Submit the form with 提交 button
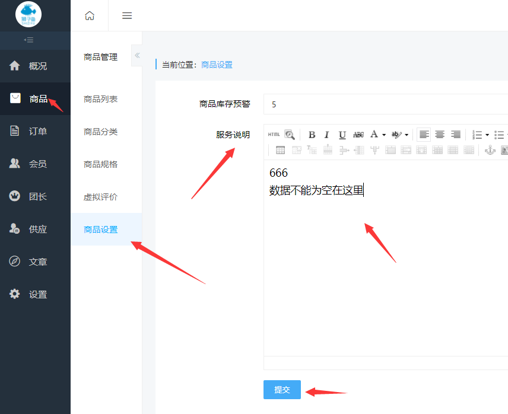 click(282, 390)
